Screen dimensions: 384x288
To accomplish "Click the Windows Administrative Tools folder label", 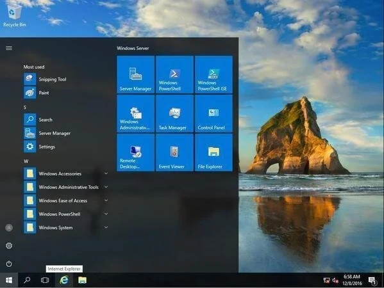I will (69, 187).
